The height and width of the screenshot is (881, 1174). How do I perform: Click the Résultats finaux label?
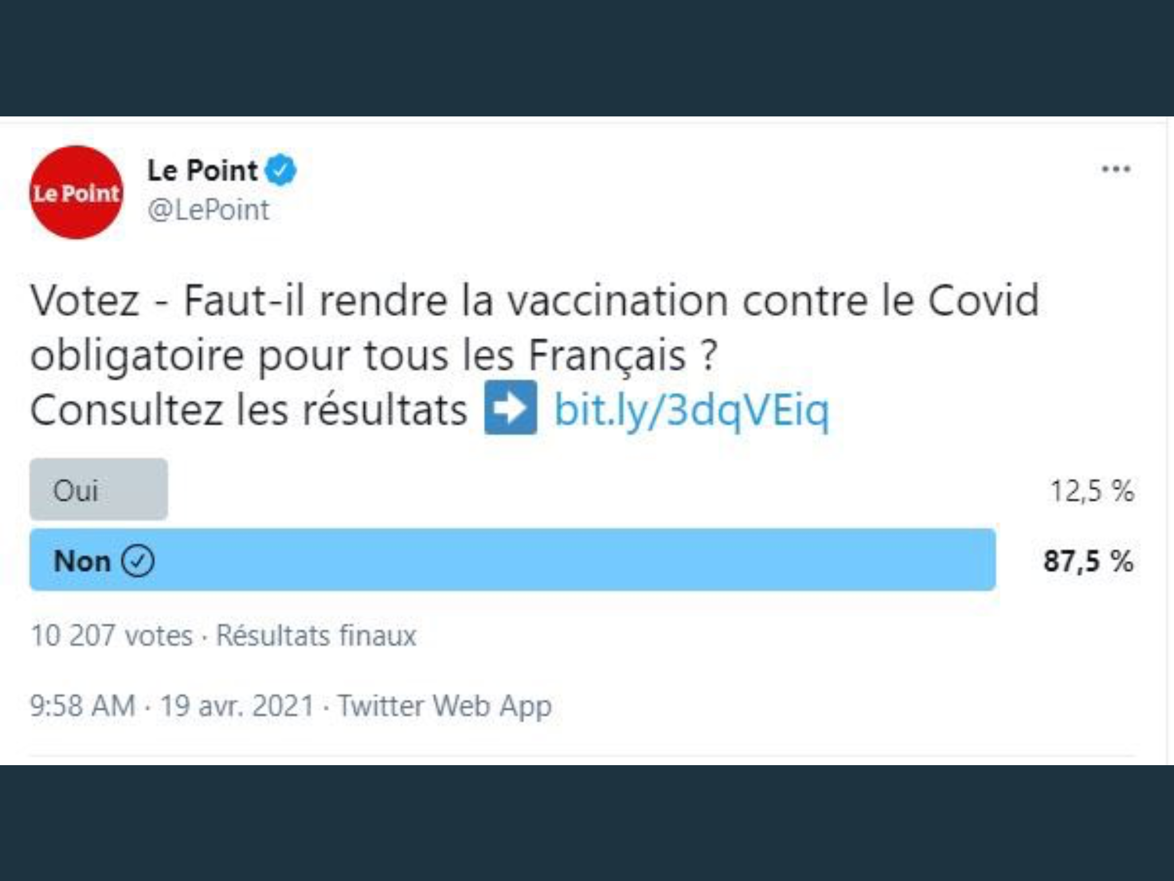[x=316, y=636]
